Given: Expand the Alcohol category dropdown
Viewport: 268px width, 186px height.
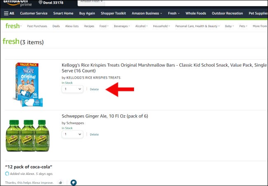Looking at the screenshot, I should tap(141, 26).
